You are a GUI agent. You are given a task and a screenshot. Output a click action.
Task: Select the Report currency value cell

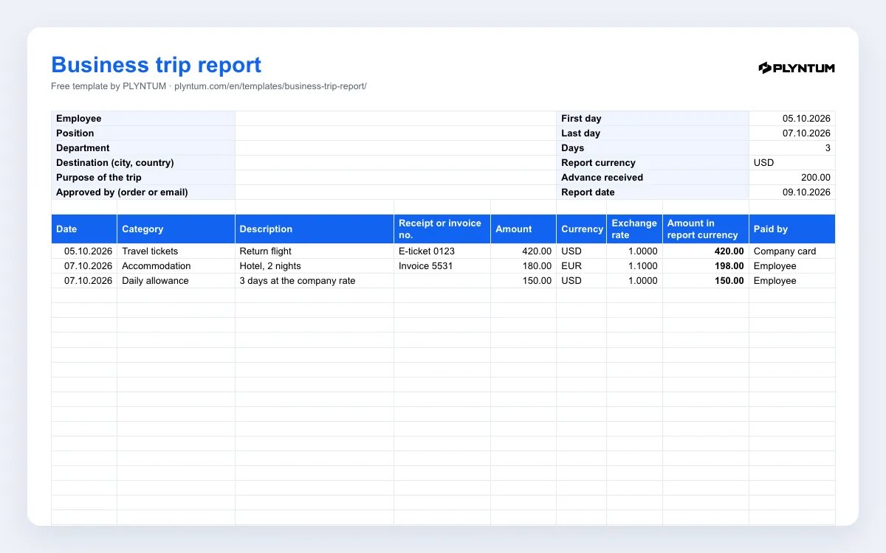point(792,163)
